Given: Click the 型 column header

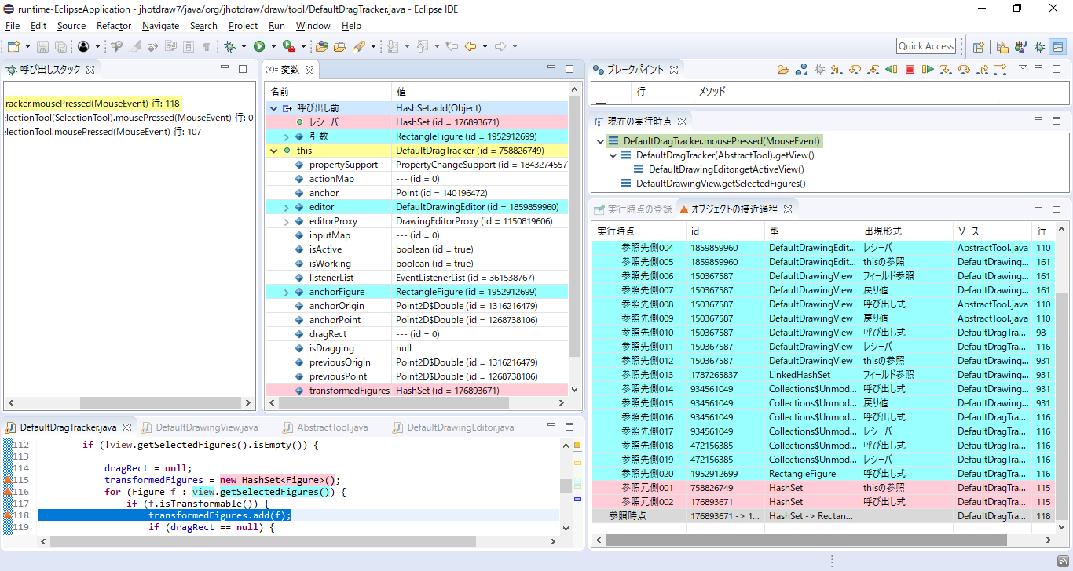Looking at the screenshot, I should point(811,231).
